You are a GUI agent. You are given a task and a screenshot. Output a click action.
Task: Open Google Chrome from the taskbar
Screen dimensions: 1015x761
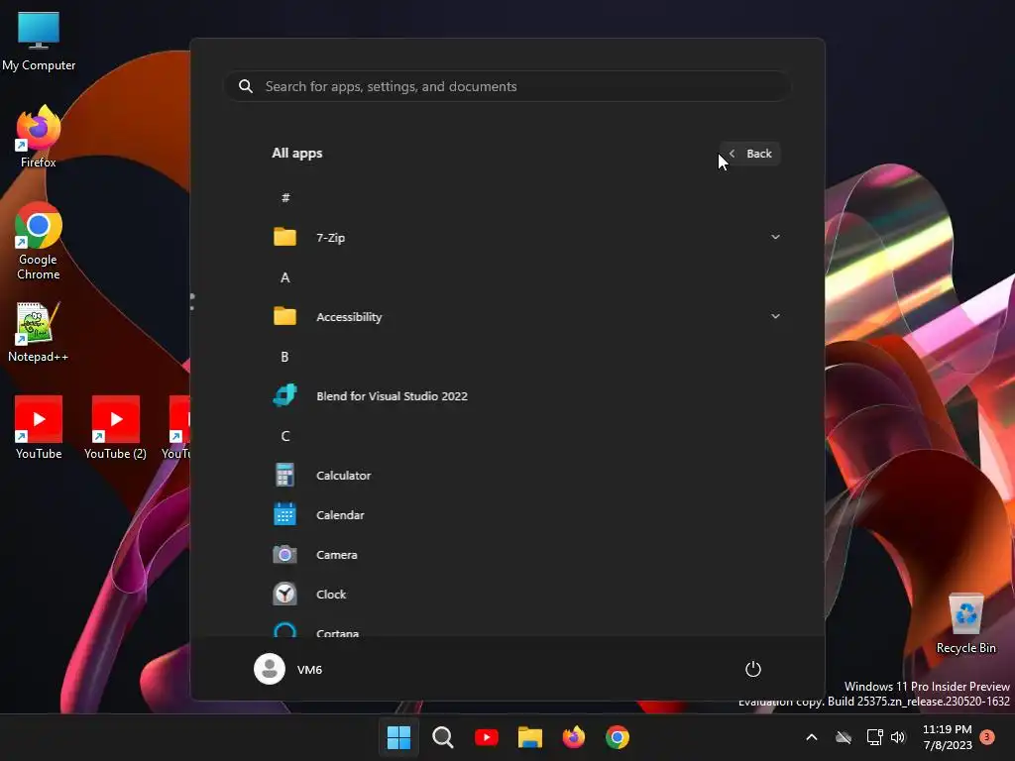(617, 737)
